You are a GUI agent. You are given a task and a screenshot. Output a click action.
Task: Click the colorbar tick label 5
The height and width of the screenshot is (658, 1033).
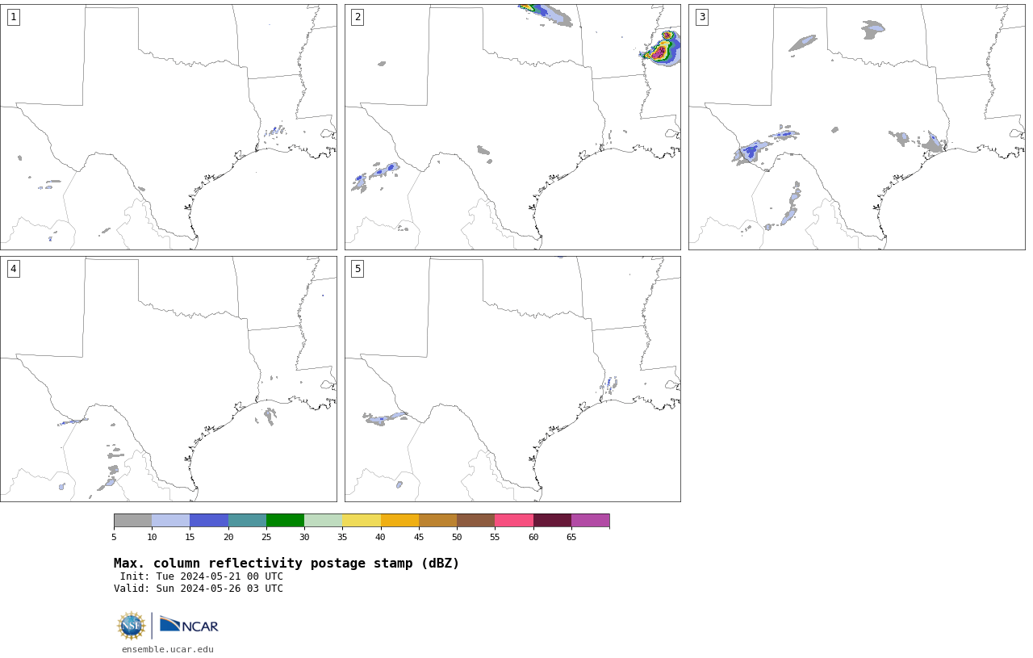click(x=114, y=537)
